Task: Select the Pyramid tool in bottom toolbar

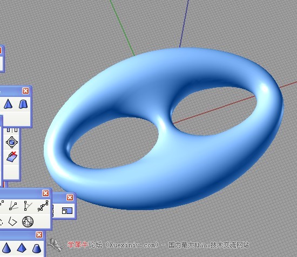Action: coord(22,248)
